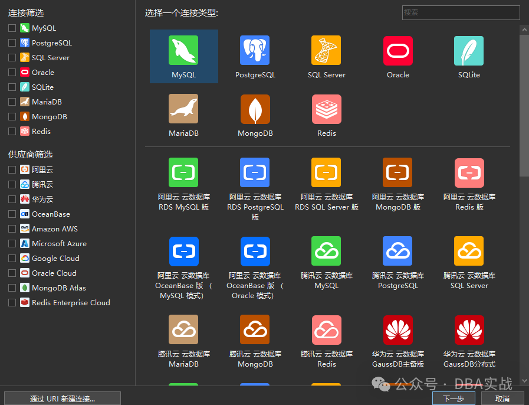This screenshot has height=405, width=529.
Task: Pick the MariaDB seal tile
Action: (x=184, y=115)
